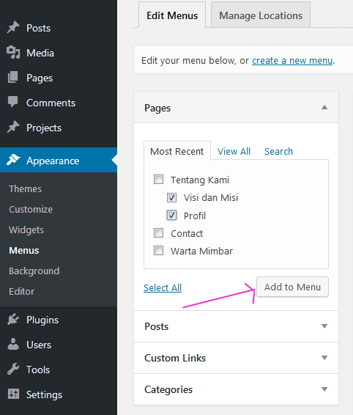Check the Tentang Kami checkbox

(159, 180)
